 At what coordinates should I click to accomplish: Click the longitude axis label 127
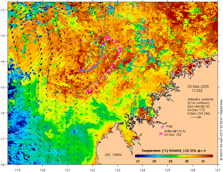[218, 170]
